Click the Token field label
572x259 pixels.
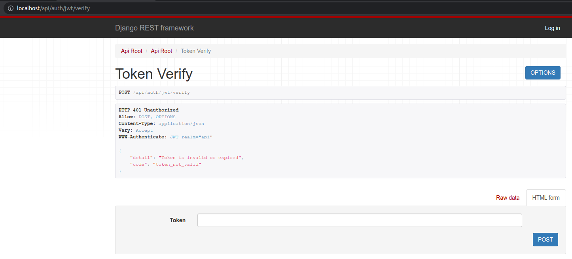[178, 220]
